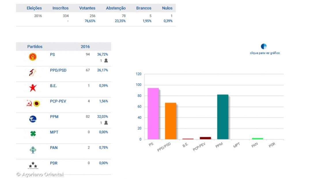The image size is (317, 179).
Task: Click the PS party rose-fist logo
Action: click(x=33, y=57)
